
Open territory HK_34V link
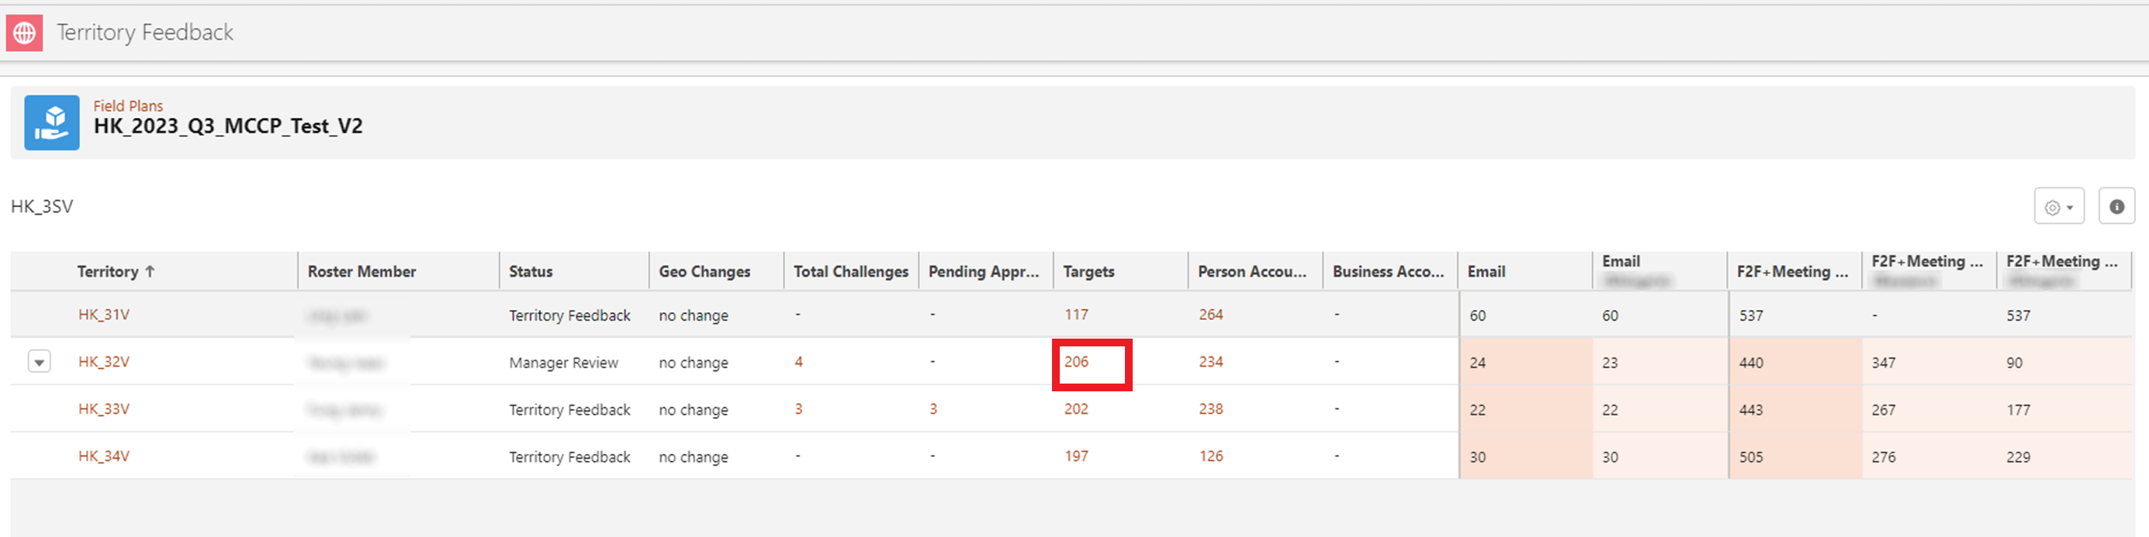[103, 457]
